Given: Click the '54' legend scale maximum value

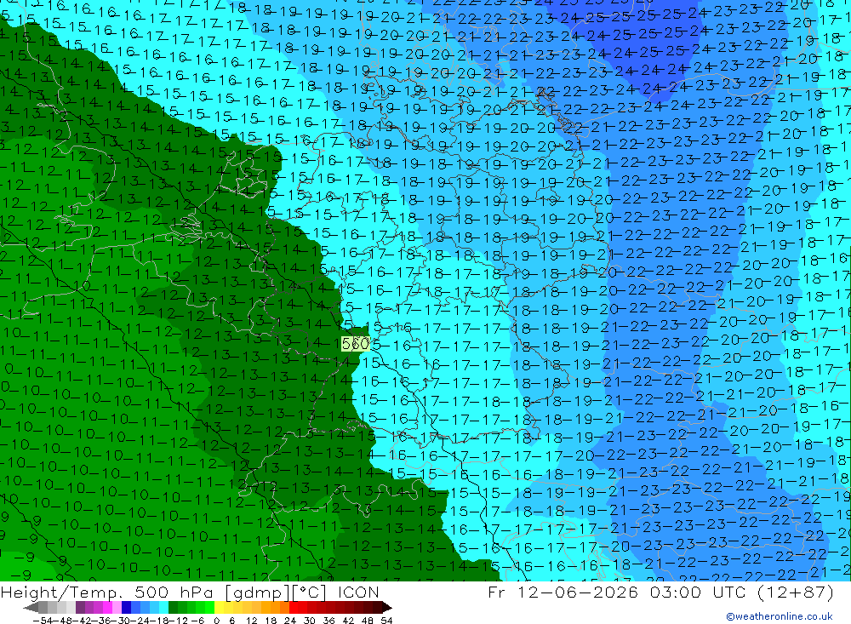Looking at the screenshot, I should (386, 621).
